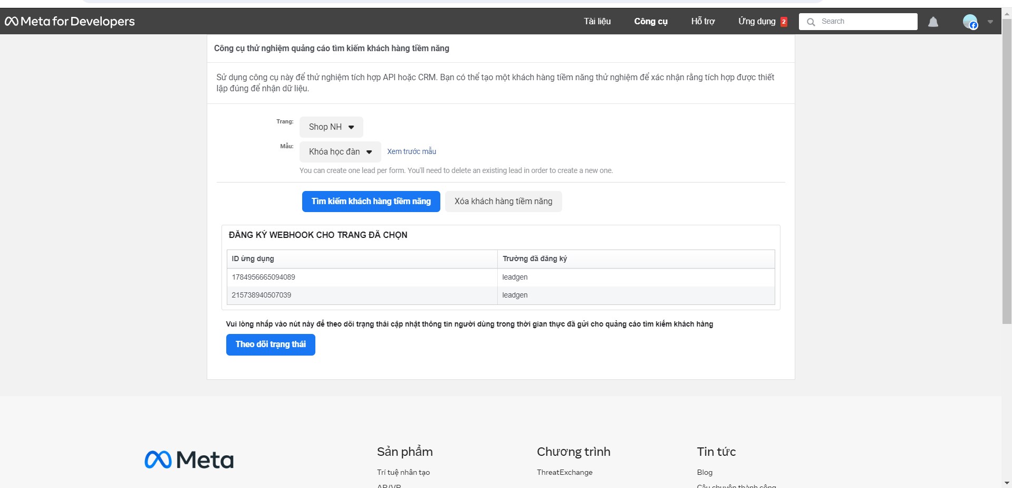
Task: Open the ThreatExchange footer link
Action: pos(565,472)
